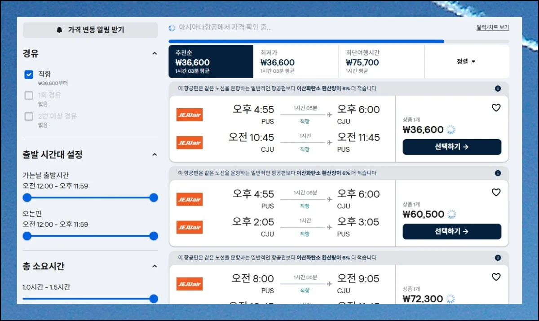Viewport: 539px width, 321px height.
Task: Click info icon above the ₩60,500 flight
Action: pos(498,173)
